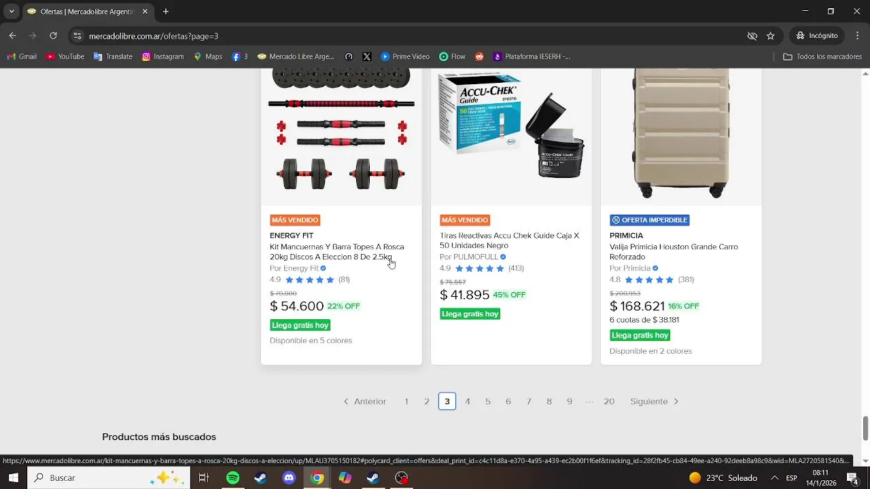The image size is (870, 489).
Task: Open Task View on the taskbar
Action: pyautogui.click(x=203, y=477)
